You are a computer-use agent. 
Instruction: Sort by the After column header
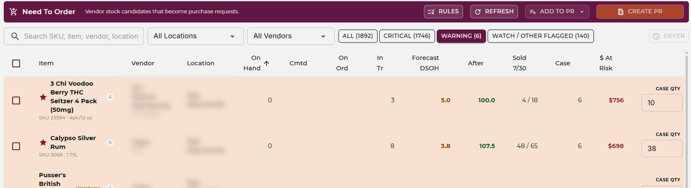476,63
